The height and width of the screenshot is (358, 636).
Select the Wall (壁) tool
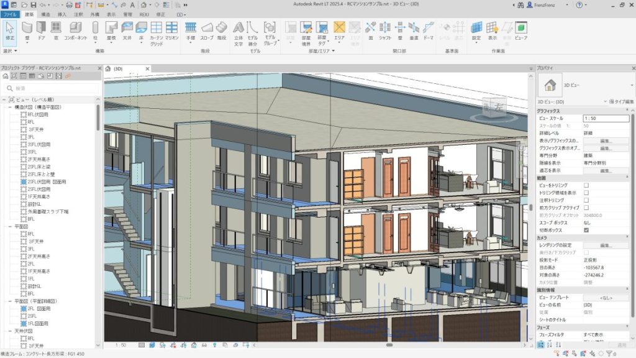pos(27,30)
